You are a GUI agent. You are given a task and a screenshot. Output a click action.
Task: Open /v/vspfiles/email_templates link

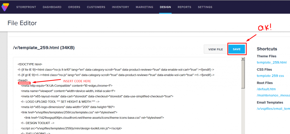click(x=273, y=109)
